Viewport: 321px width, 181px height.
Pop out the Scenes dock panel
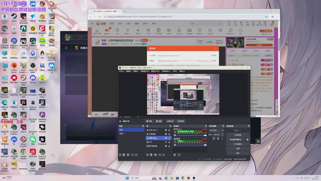pos(143,126)
